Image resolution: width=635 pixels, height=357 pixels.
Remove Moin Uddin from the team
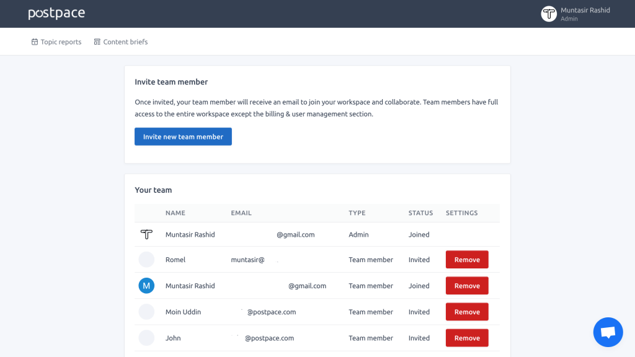click(x=467, y=312)
